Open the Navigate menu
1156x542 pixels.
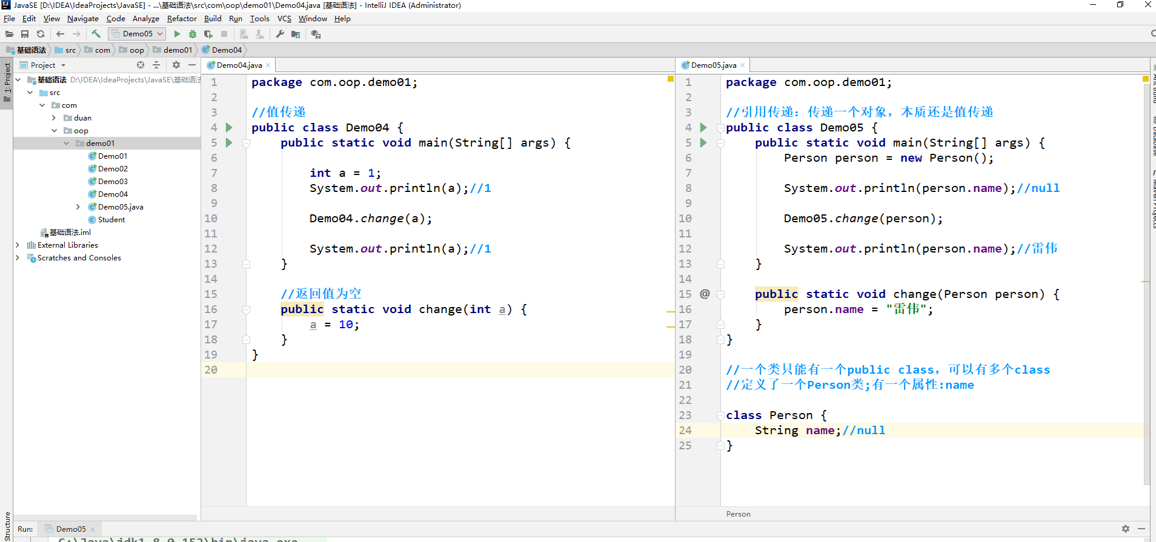point(83,19)
